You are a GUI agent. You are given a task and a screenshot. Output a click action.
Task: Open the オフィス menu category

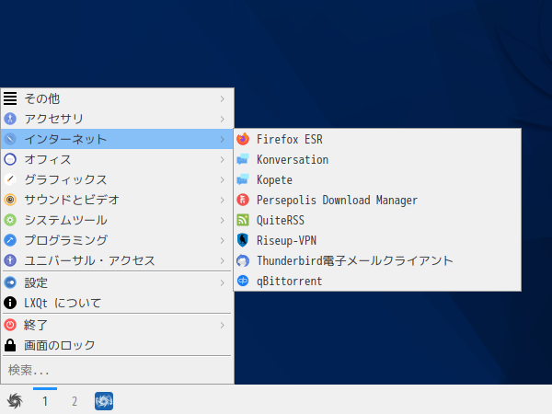[117, 159]
